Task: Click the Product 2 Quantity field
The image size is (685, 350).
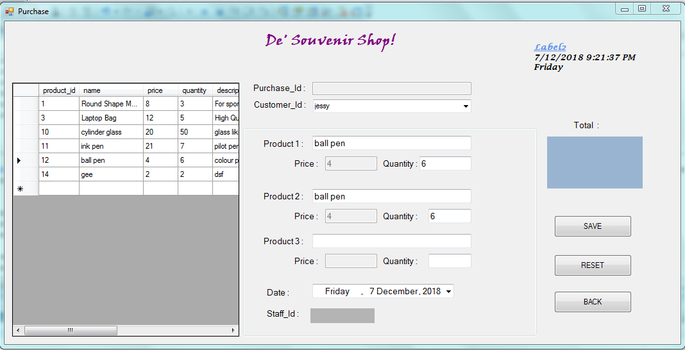Action: (x=450, y=216)
